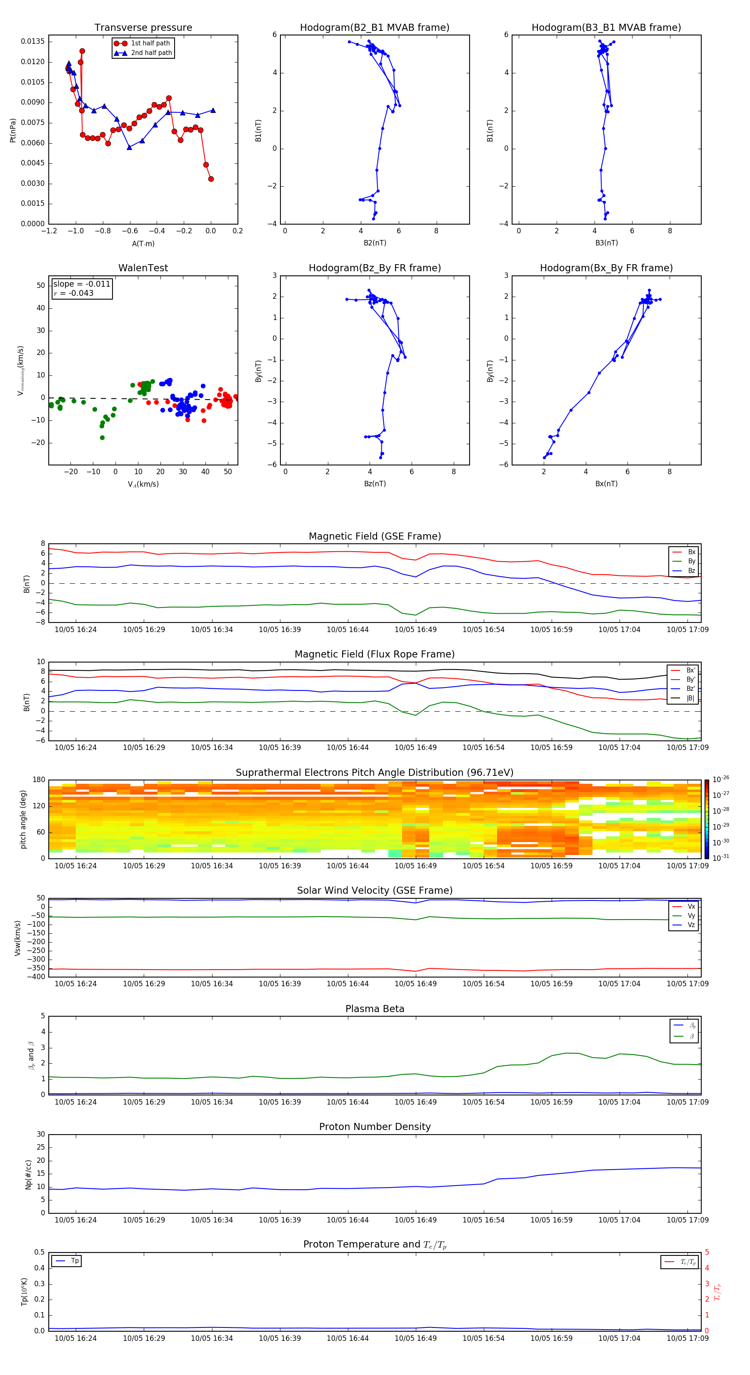Click the 'Magnetic Field (GSE Frame)' title

[375, 536]
